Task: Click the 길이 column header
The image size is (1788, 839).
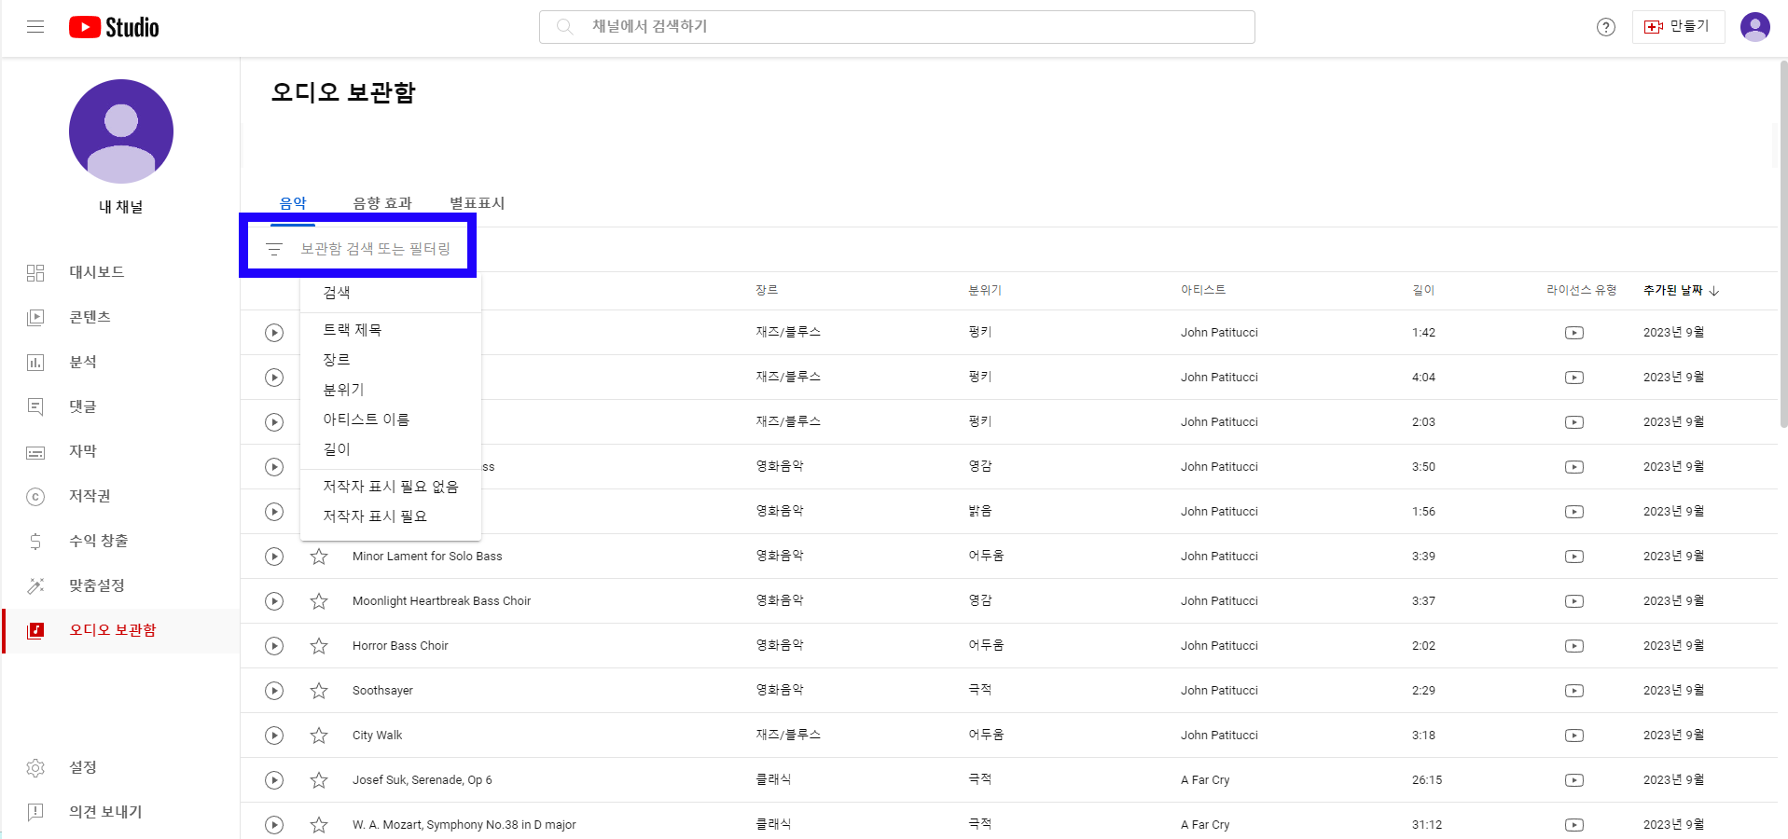Action: coord(1423,291)
